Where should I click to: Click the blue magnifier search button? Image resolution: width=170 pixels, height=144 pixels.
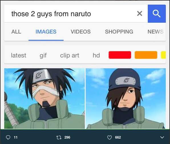tap(157, 14)
